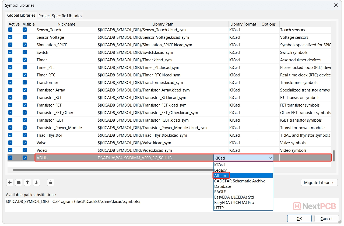Switch to Project Specific Libraries tab
Image resolution: width=344 pixels, height=226 pixels.
60,16
